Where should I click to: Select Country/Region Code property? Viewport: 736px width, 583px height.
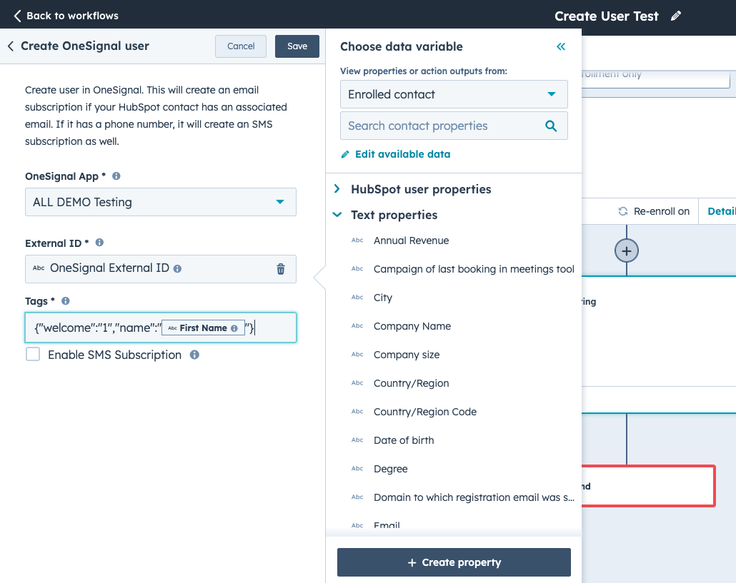coord(424,412)
